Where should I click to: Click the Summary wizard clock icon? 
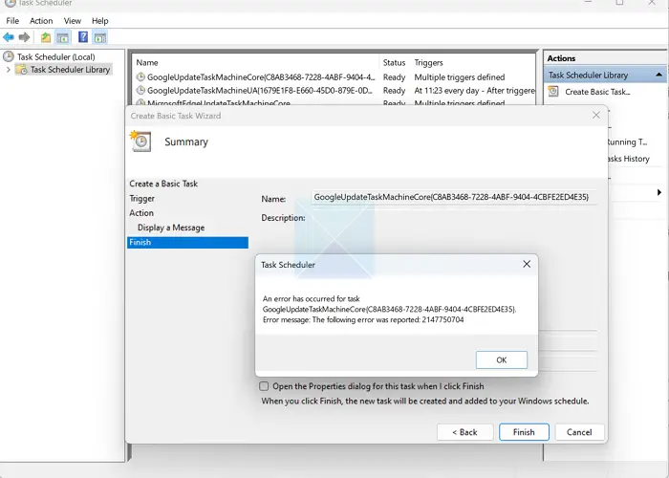(140, 141)
